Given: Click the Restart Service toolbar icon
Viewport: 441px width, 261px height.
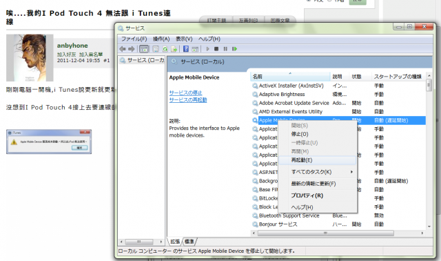Looking at the screenshot, I should (x=234, y=49).
